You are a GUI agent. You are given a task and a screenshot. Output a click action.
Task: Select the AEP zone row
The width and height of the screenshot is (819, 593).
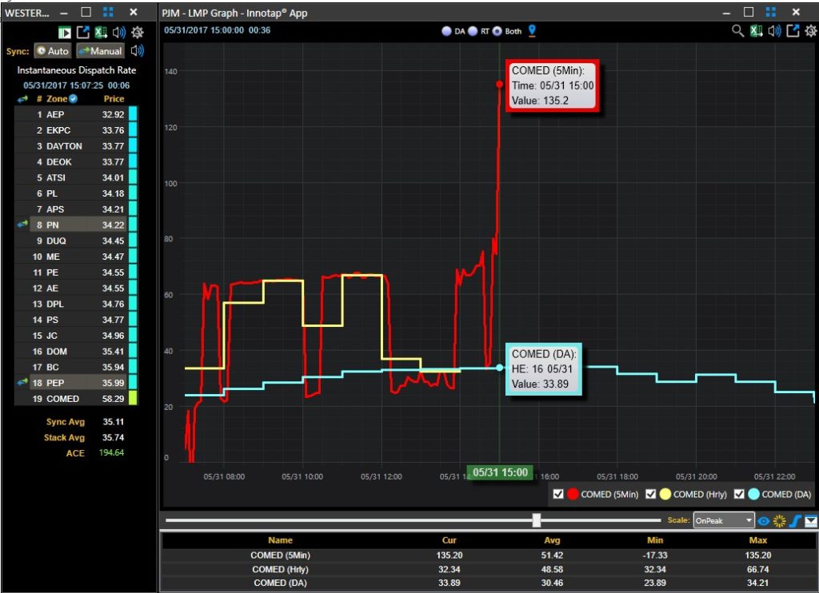[76, 114]
